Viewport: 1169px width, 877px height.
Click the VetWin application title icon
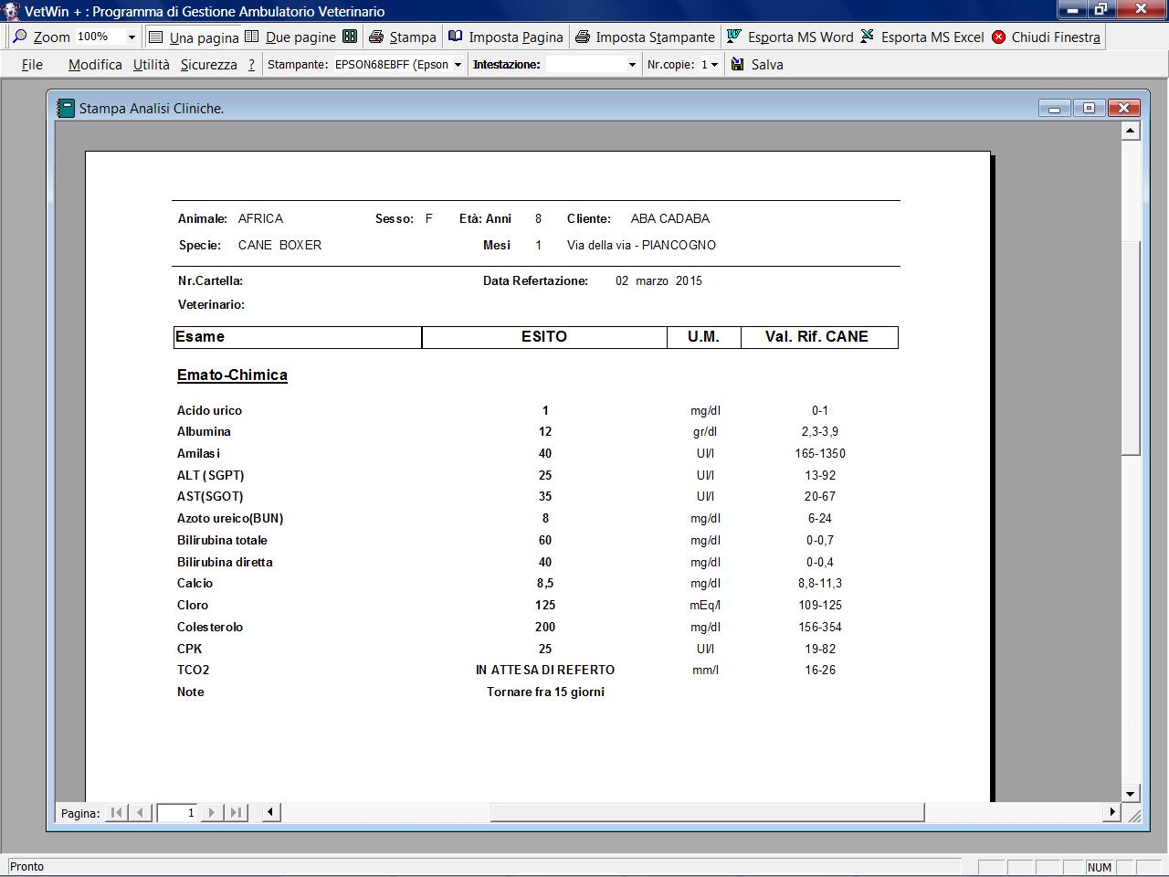click(11, 11)
